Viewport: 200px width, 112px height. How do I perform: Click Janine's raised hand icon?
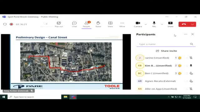pos(180,58)
